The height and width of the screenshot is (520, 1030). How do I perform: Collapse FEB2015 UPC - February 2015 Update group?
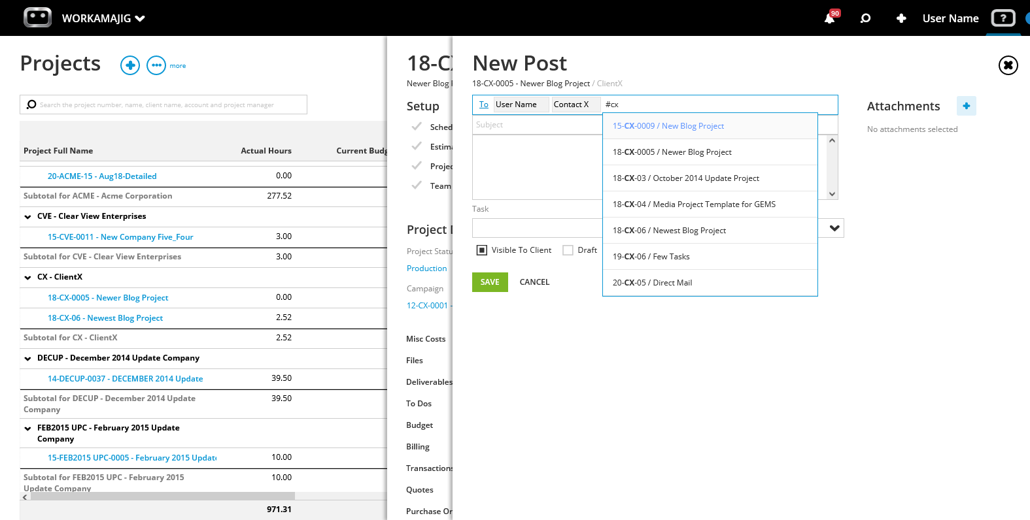27,429
